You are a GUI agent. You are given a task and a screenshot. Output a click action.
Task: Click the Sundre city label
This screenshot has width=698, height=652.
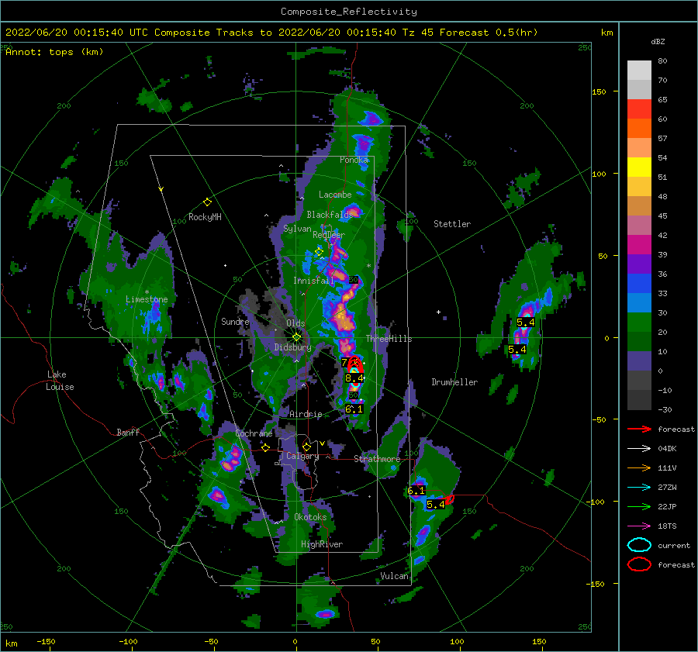coord(235,321)
